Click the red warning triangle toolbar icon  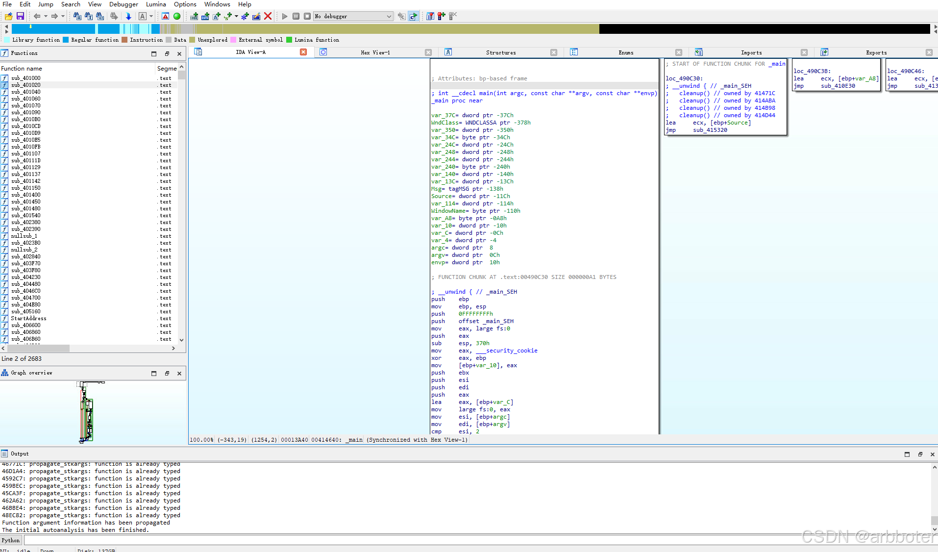pyautogui.click(x=166, y=16)
